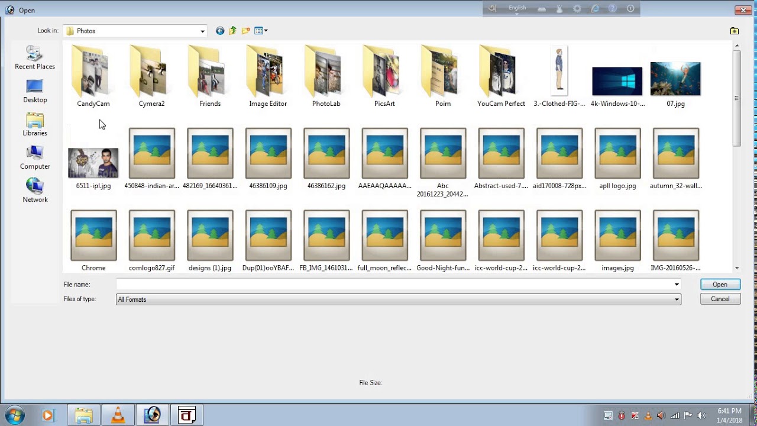The width and height of the screenshot is (757, 426).
Task: Open the CandyCam folder
Action: point(93,76)
